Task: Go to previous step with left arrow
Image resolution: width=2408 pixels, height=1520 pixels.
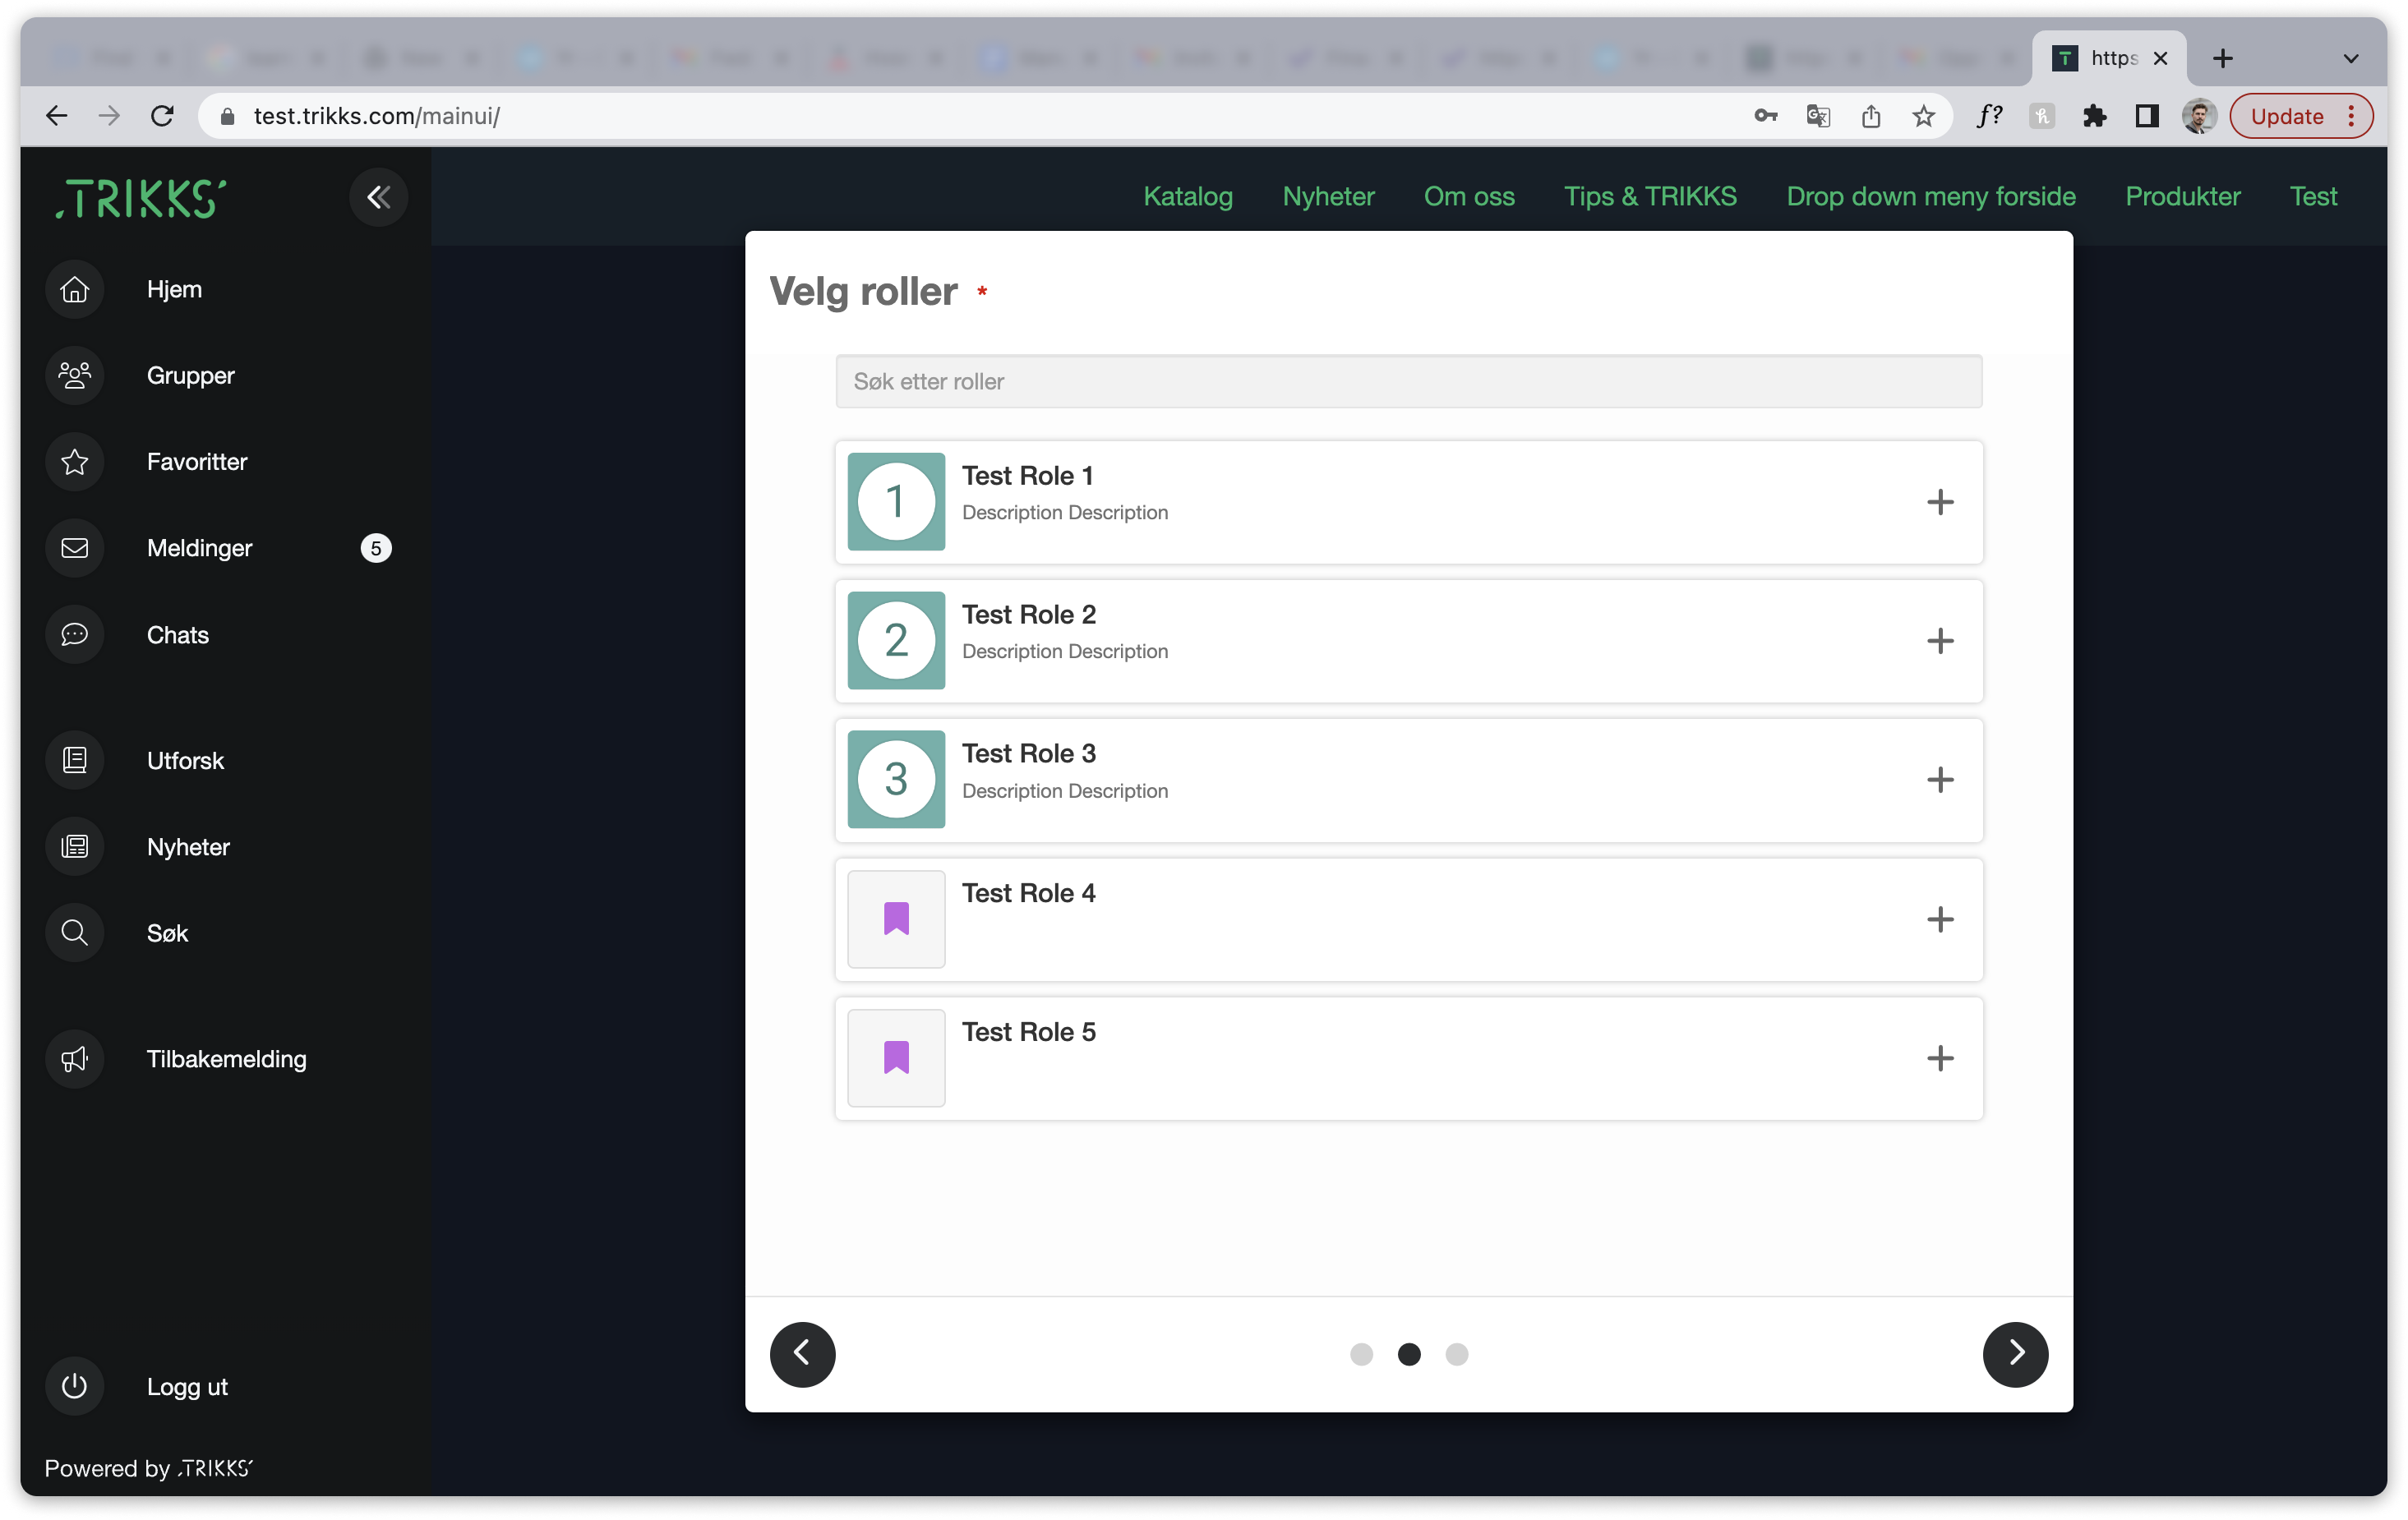Action: (x=802, y=1354)
